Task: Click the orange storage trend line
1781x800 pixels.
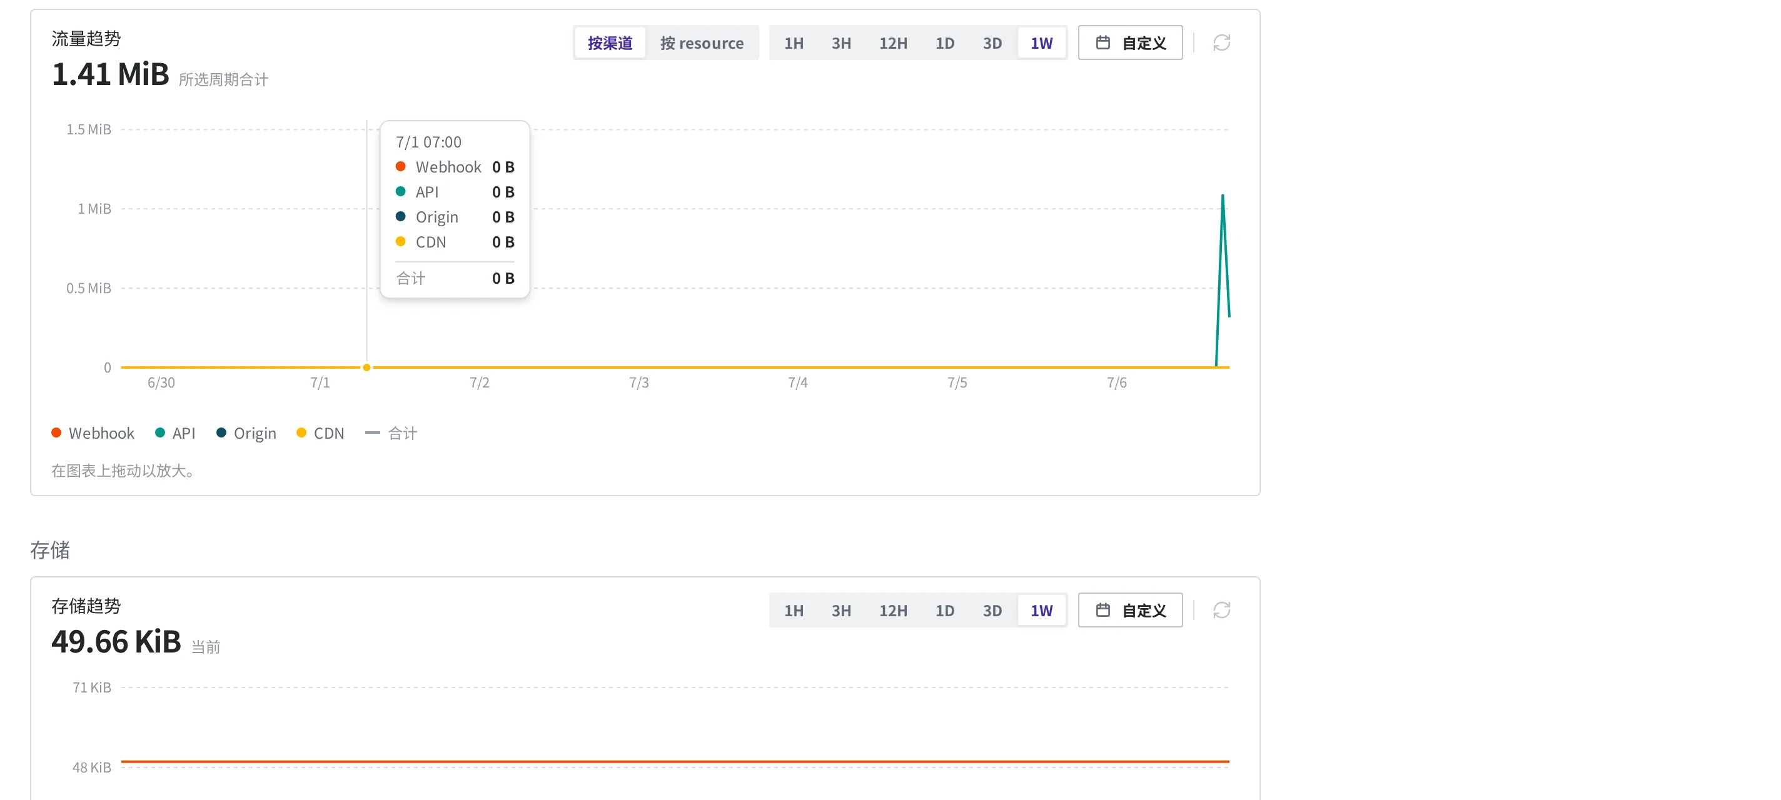Action: point(675,761)
